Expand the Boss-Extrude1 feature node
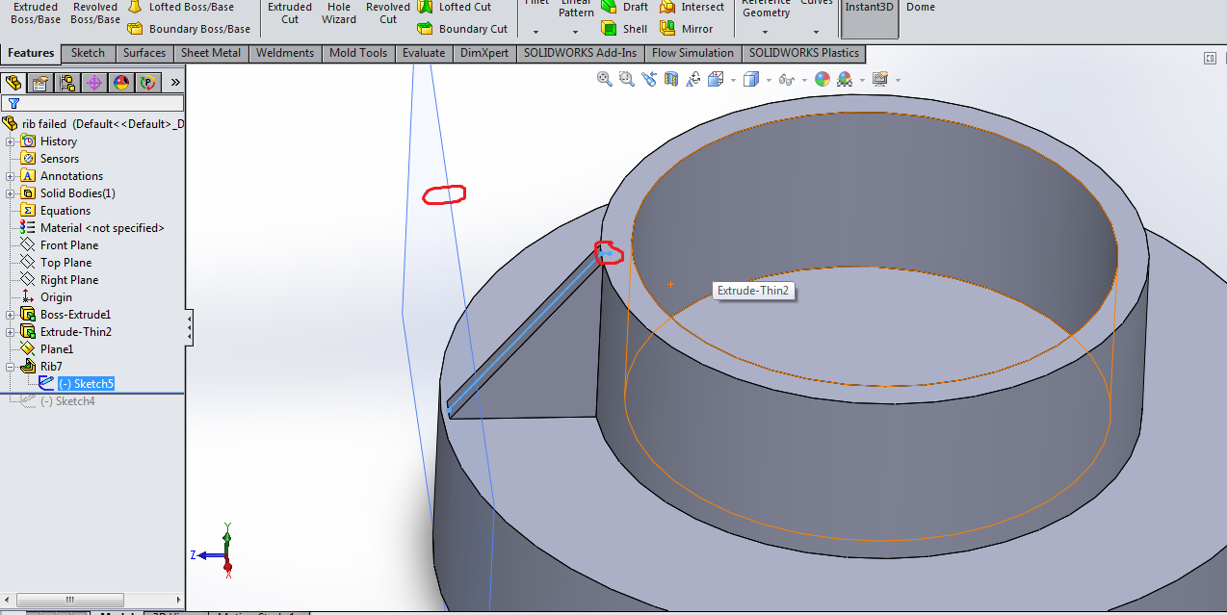Viewport: 1227px width, 615px height. coord(11,315)
